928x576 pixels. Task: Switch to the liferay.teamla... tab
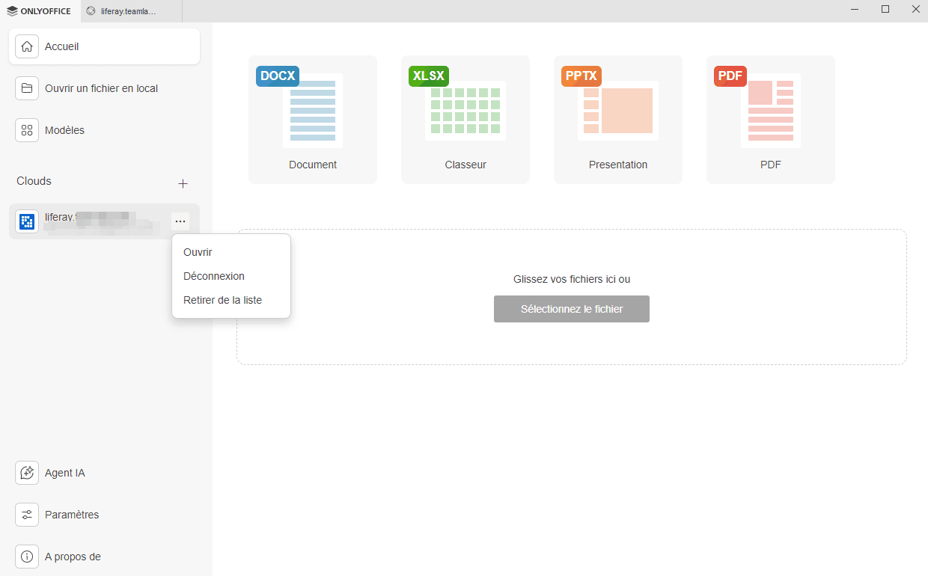pyautogui.click(x=129, y=11)
